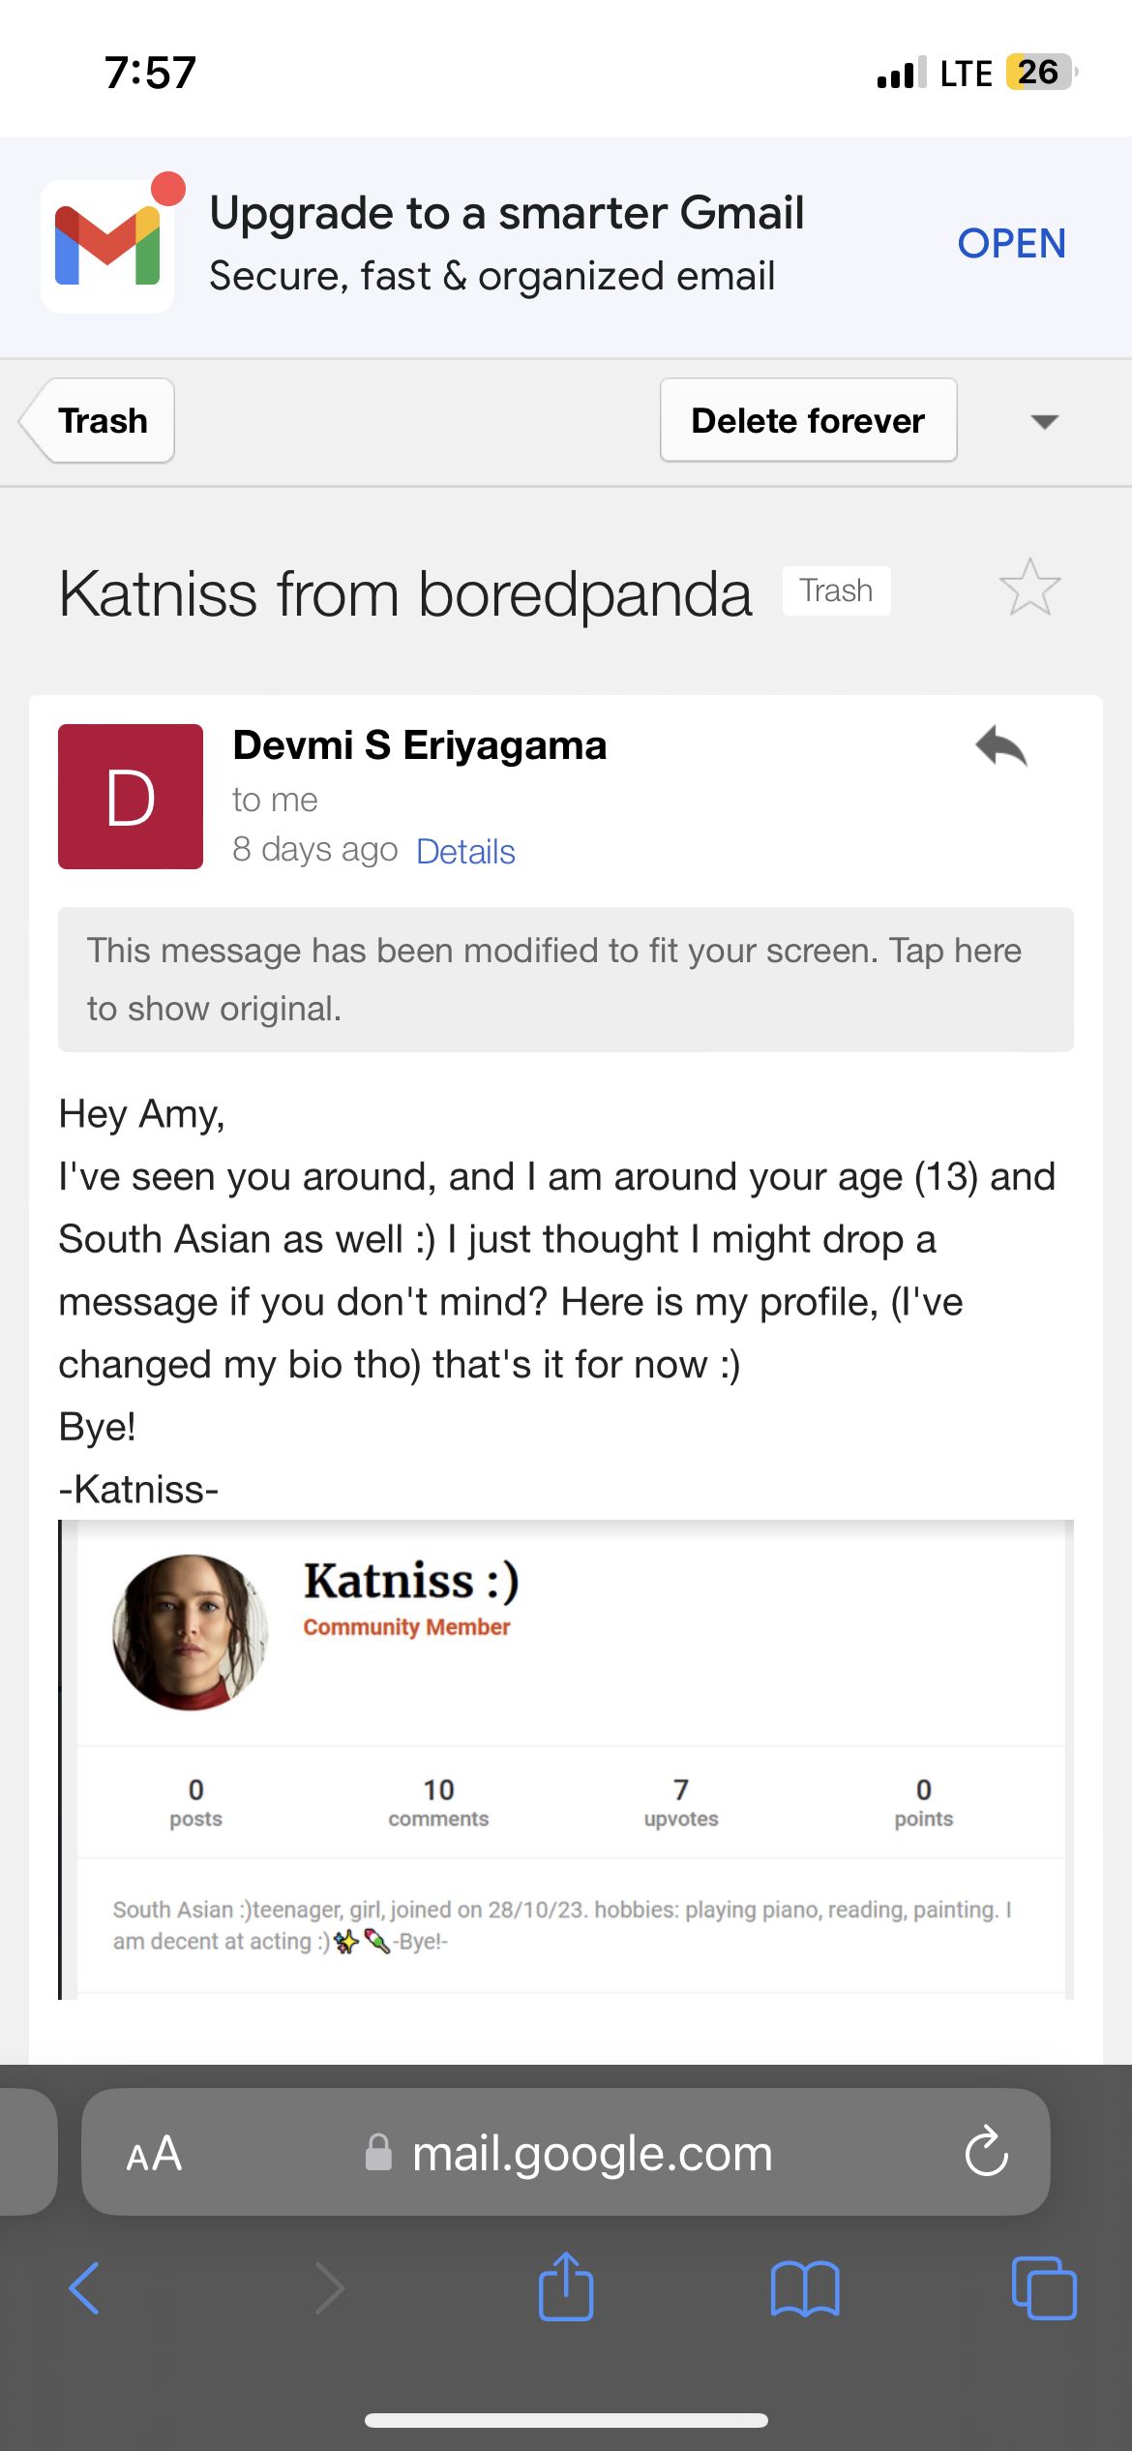Image resolution: width=1132 pixels, height=2451 pixels.
Task: Open the more actions dropdown arrow
Action: click(x=1045, y=421)
